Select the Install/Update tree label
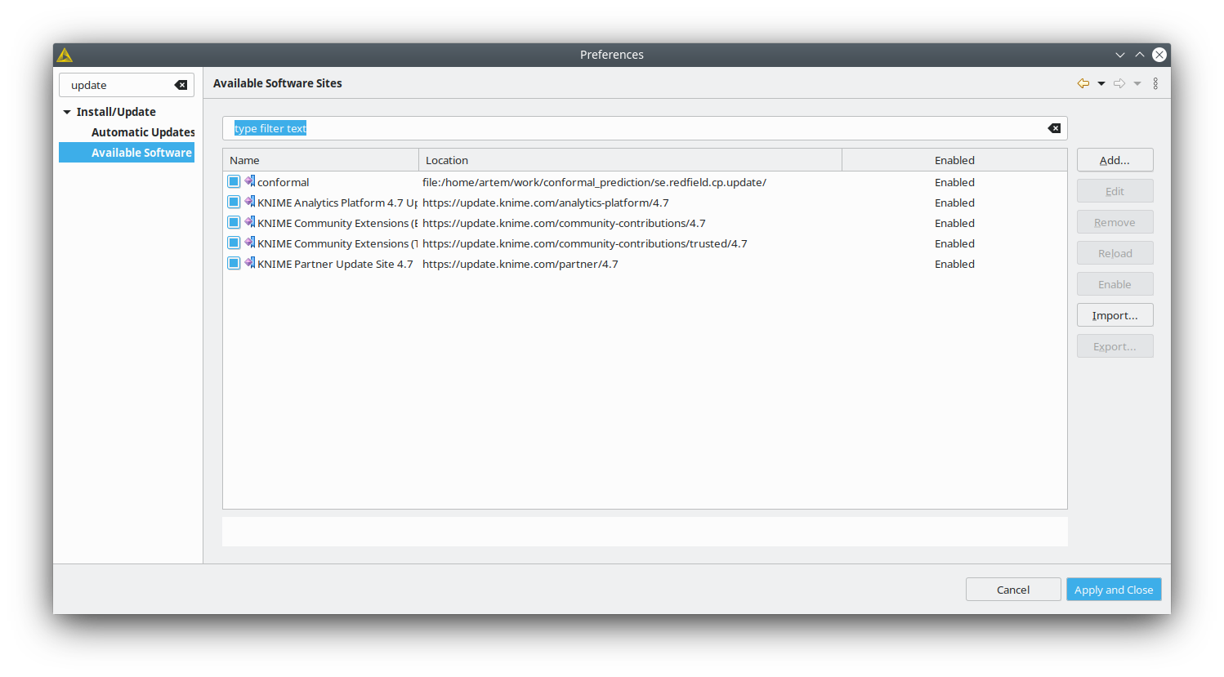This screenshot has height=677, width=1224. click(116, 112)
